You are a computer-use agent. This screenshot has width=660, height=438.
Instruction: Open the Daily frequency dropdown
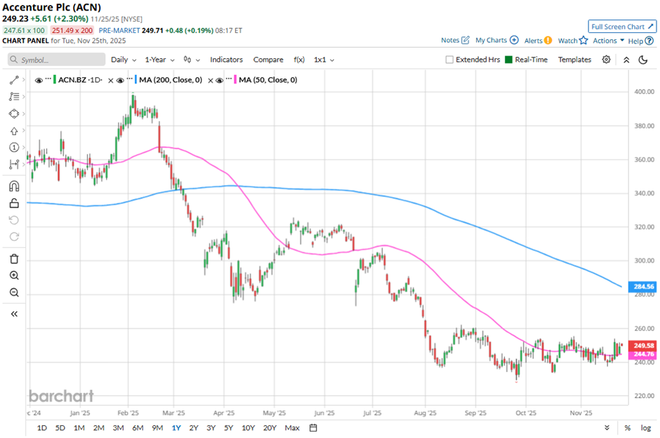click(x=123, y=60)
